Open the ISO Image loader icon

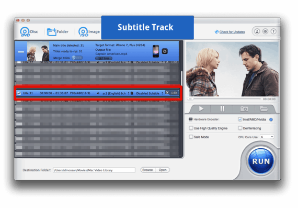click(83, 31)
